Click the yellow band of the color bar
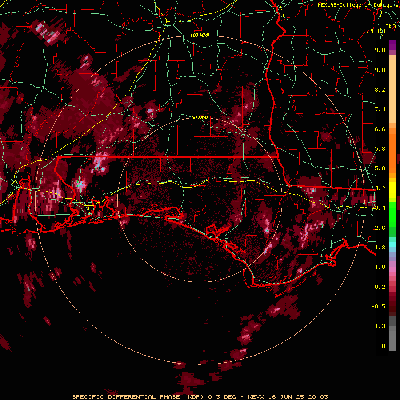400x400 pixels. (392, 190)
